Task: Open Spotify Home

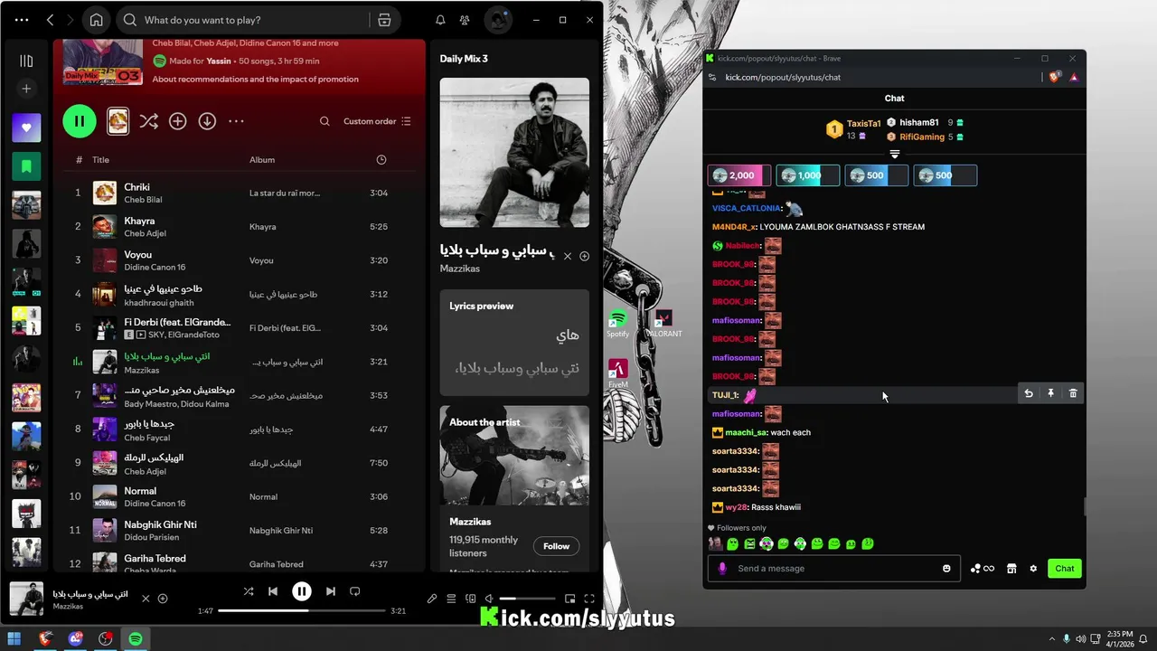Action: pos(97,20)
